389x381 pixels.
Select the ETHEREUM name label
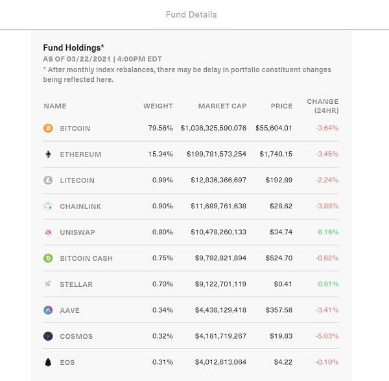80,154
